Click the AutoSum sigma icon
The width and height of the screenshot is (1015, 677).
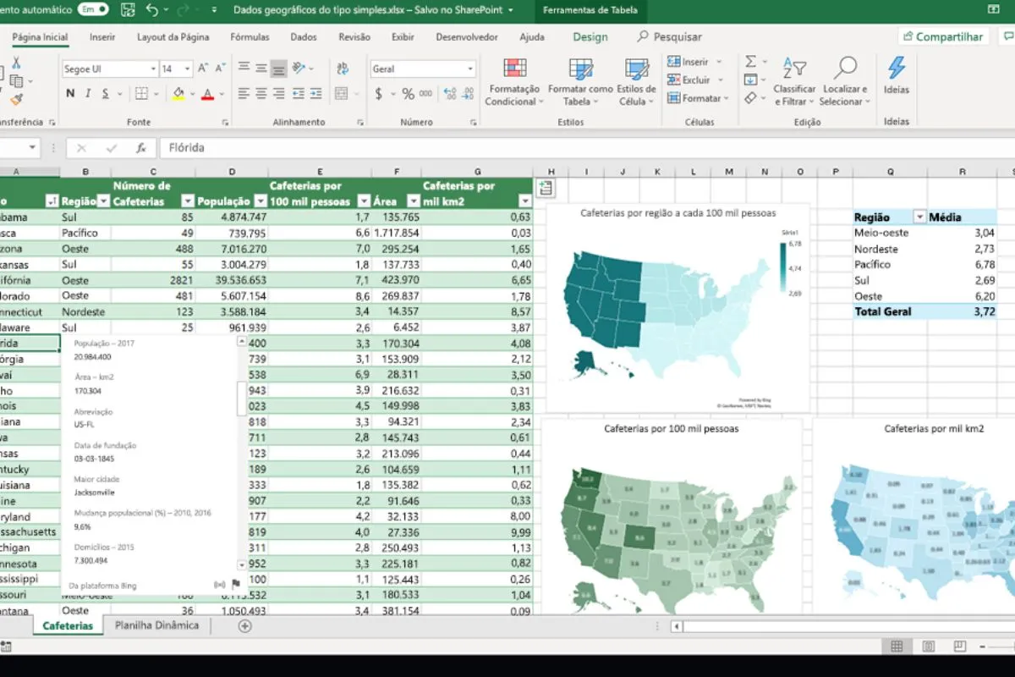point(749,62)
